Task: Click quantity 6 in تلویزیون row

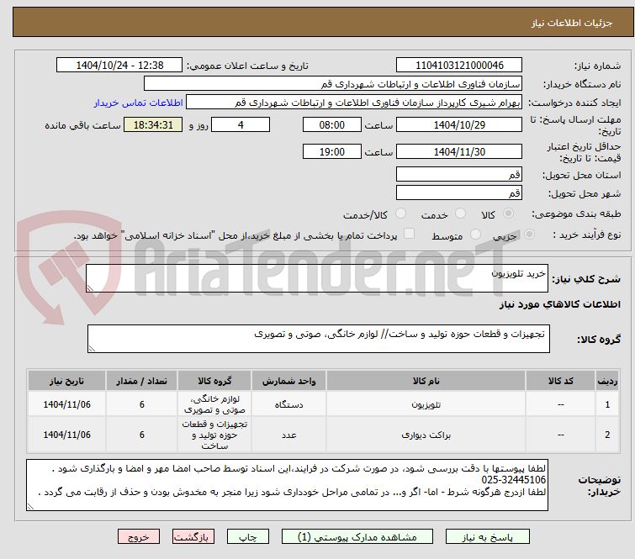Action: [141, 404]
